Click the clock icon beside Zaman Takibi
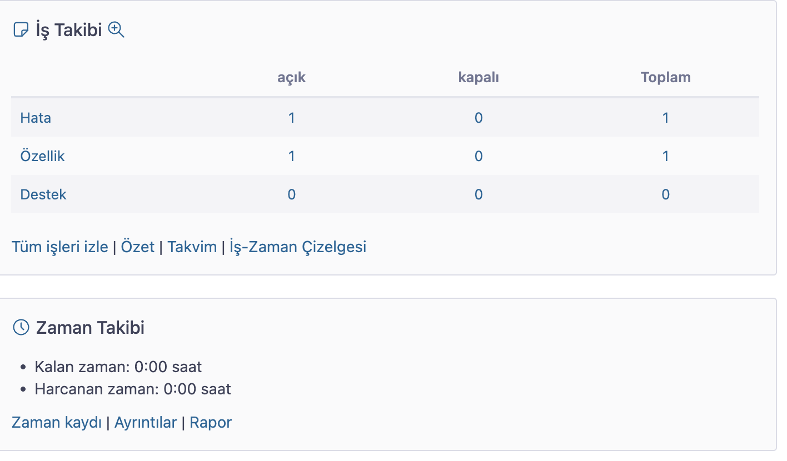Image resolution: width=787 pixels, height=461 pixels. click(21, 327)
